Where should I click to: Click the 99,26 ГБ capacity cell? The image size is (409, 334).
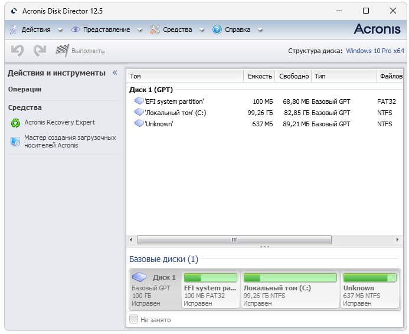260,113
